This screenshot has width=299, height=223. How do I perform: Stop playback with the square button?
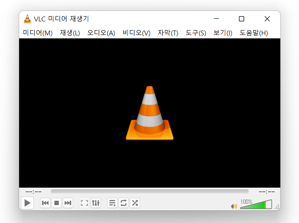pyautogui.click(x=57, y=203)
